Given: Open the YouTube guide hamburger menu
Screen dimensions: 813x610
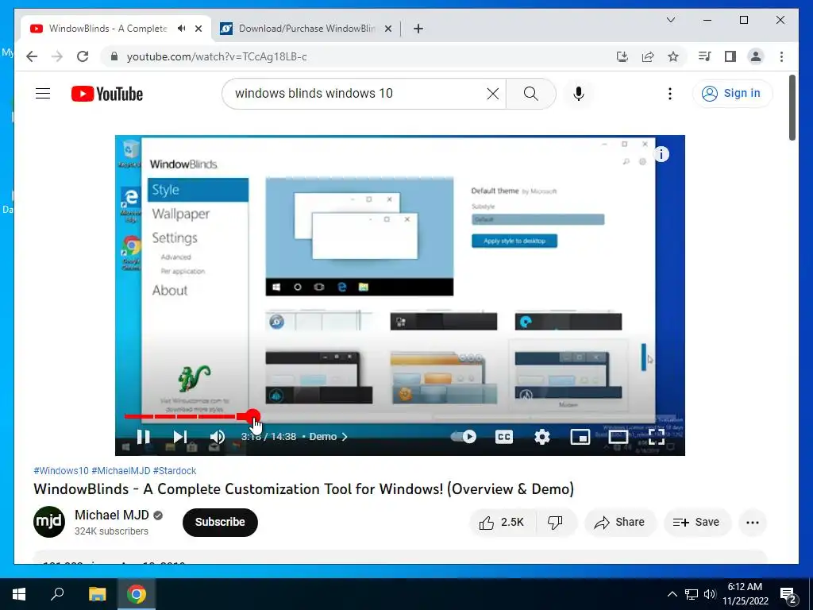Looking at the screenshot, I should pos(43,94).
